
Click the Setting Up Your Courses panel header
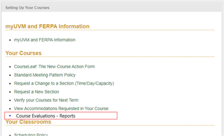[27, 8]
